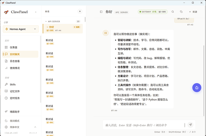The height and width of the screenshot is (136, 206).
Task: Click the H assistant avatar
Action: coord(106,33)
